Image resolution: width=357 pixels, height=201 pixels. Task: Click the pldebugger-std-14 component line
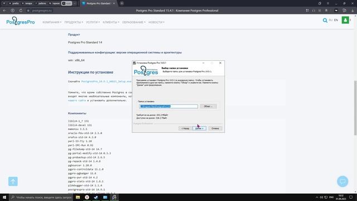[x=85, y=185]
